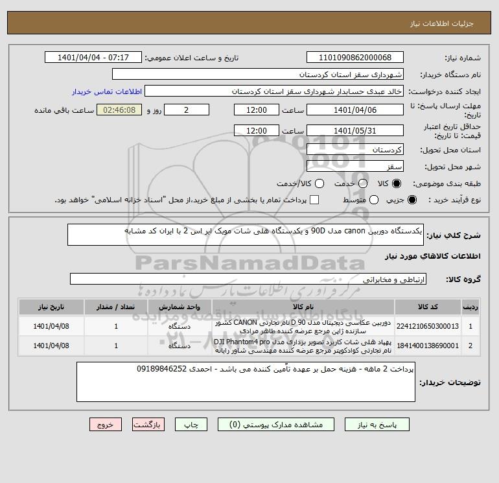Click the remaining days field showing 2
The width and height of the screenshot is (499, 483).
[187, 110]
